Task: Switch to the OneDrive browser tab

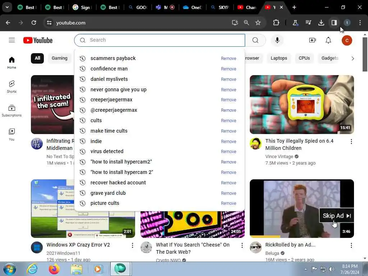Action: point(193,7)
